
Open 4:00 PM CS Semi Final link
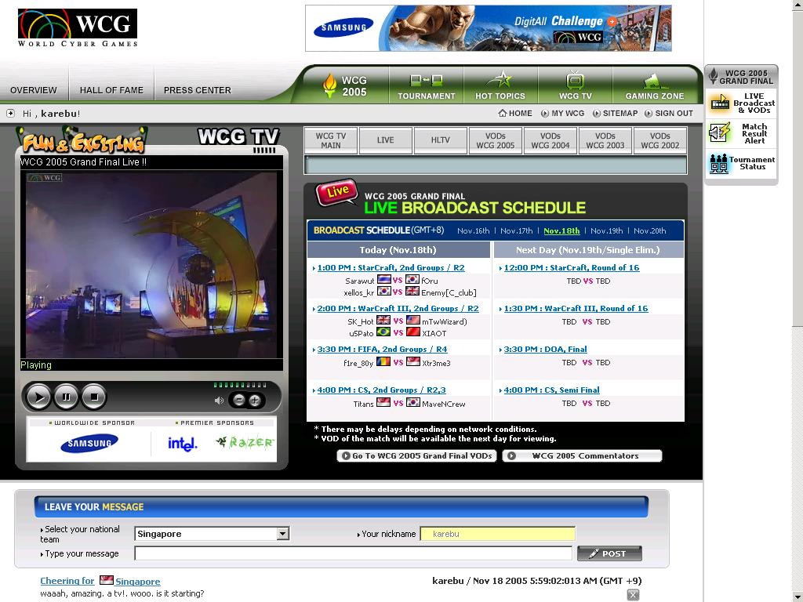tap(551, 390)
